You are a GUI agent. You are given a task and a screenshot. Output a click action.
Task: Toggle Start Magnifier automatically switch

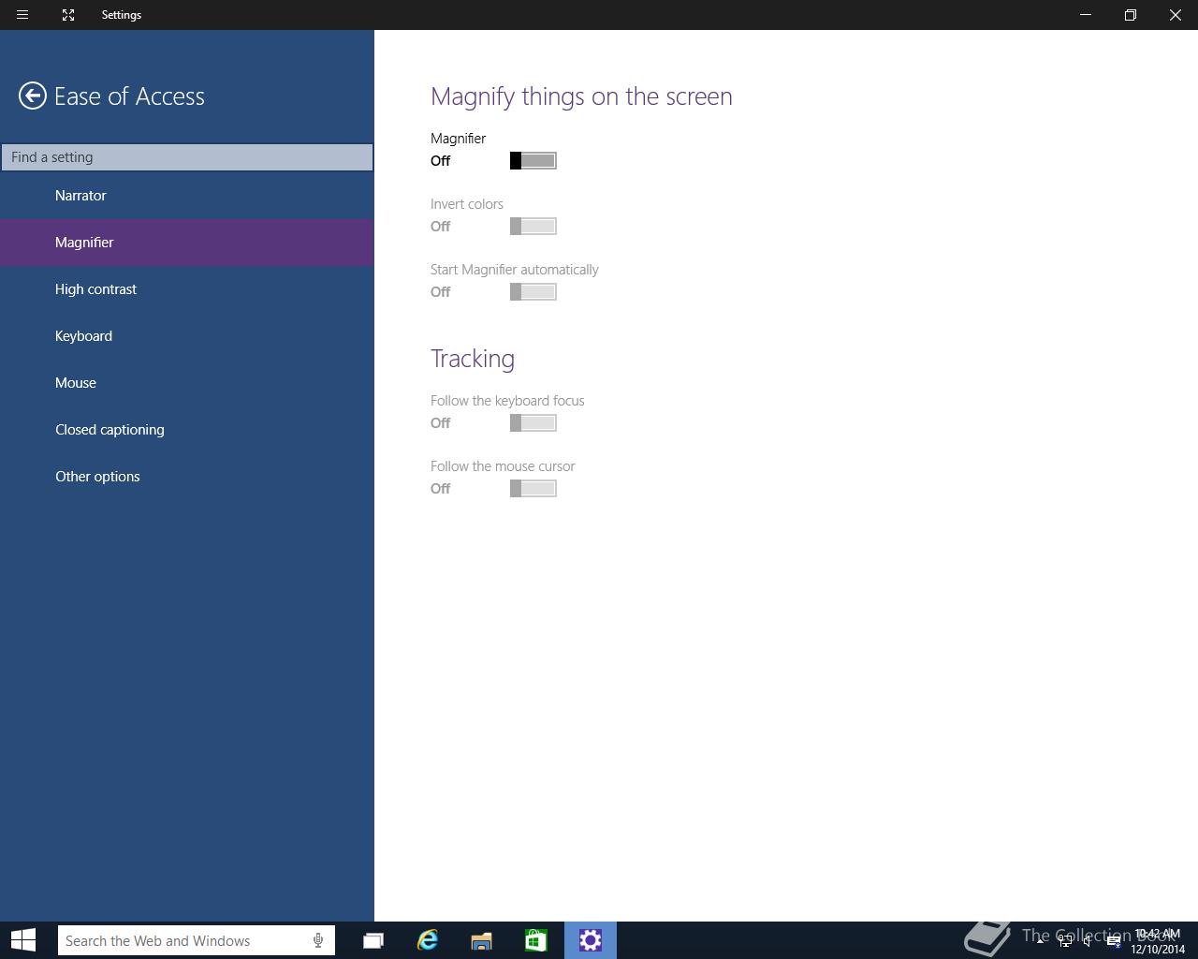point(533,292)
